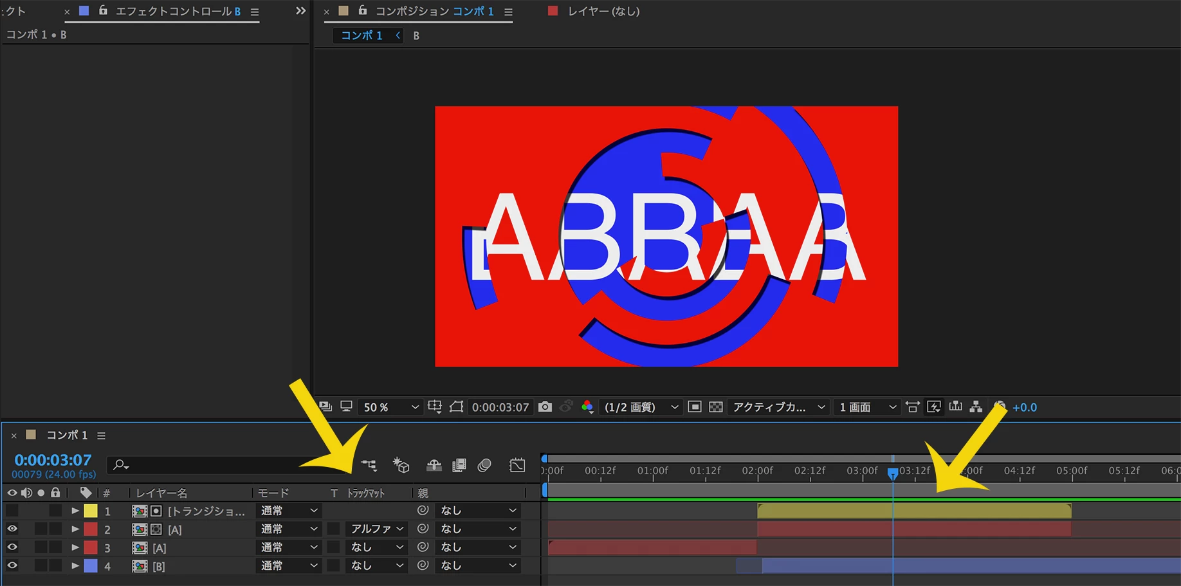
Task: Hide layer 2 [A] using its eye
Action: pyautogui.click(x=12, y=529)
